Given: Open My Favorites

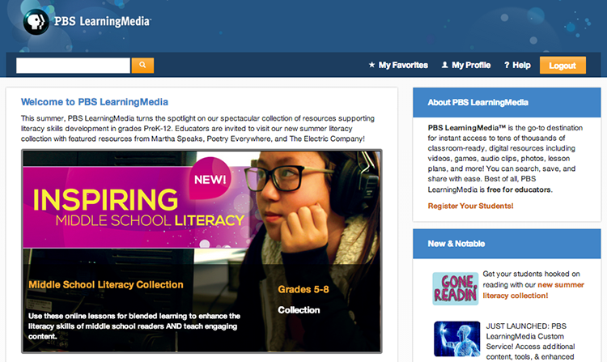Looking at the screenshot, I should pyautogui.click(x=403, y=65).
